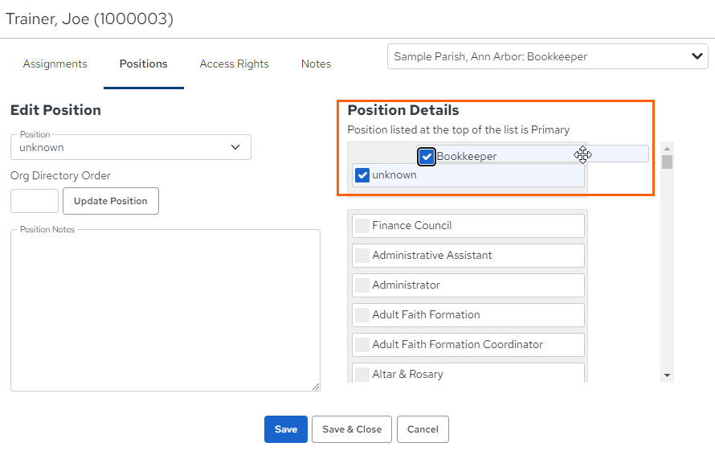Screen dimensions: 715x451
Task: Select the Adult Faith Formation checkbox
Action: click(362, 314)
